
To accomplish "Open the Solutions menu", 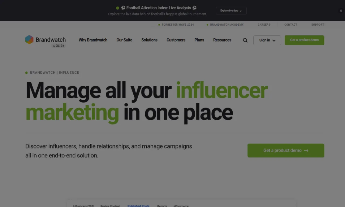I will coord(149,40).
